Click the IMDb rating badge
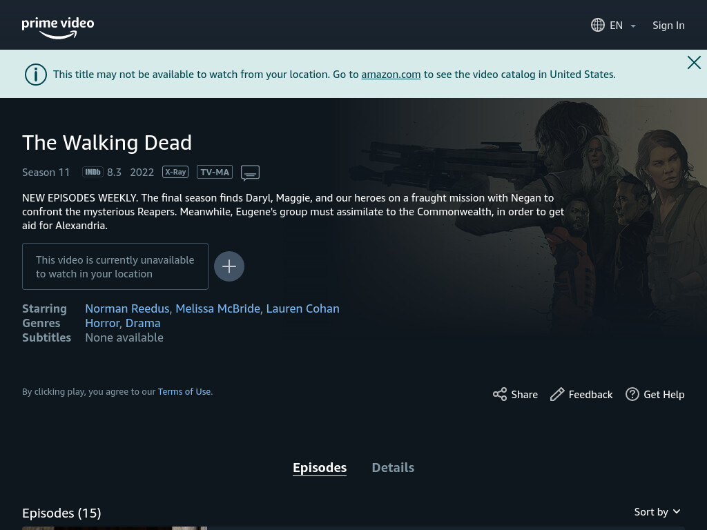Screen dimensions: 707x530 pyautogui.click(x=93, y=172)
